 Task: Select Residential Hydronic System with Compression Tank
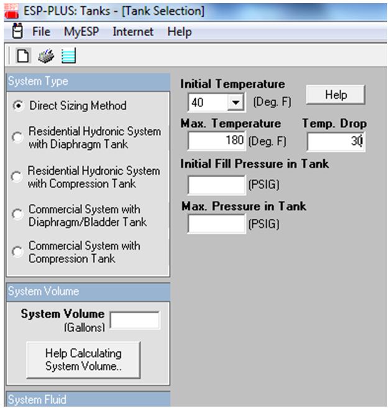point(17,177)
